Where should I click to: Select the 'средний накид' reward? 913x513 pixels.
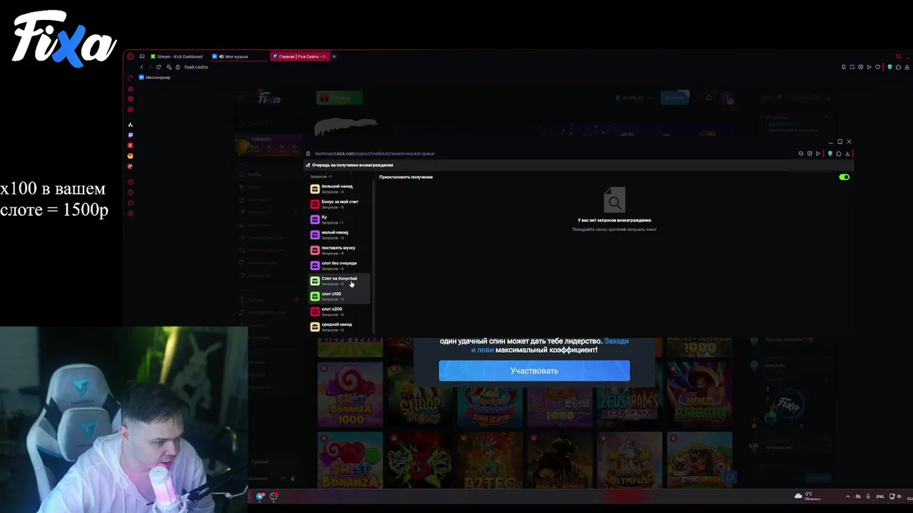(340, 326)
